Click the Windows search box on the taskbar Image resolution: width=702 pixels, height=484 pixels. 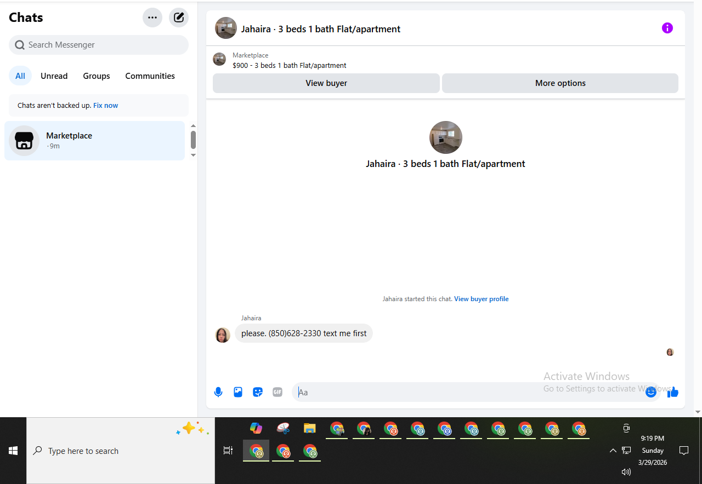[x=121, y=451]
